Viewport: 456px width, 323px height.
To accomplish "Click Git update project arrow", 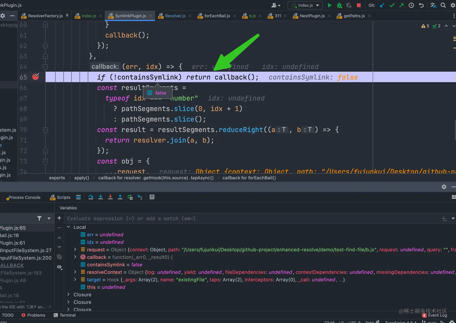I will point(382,5).
